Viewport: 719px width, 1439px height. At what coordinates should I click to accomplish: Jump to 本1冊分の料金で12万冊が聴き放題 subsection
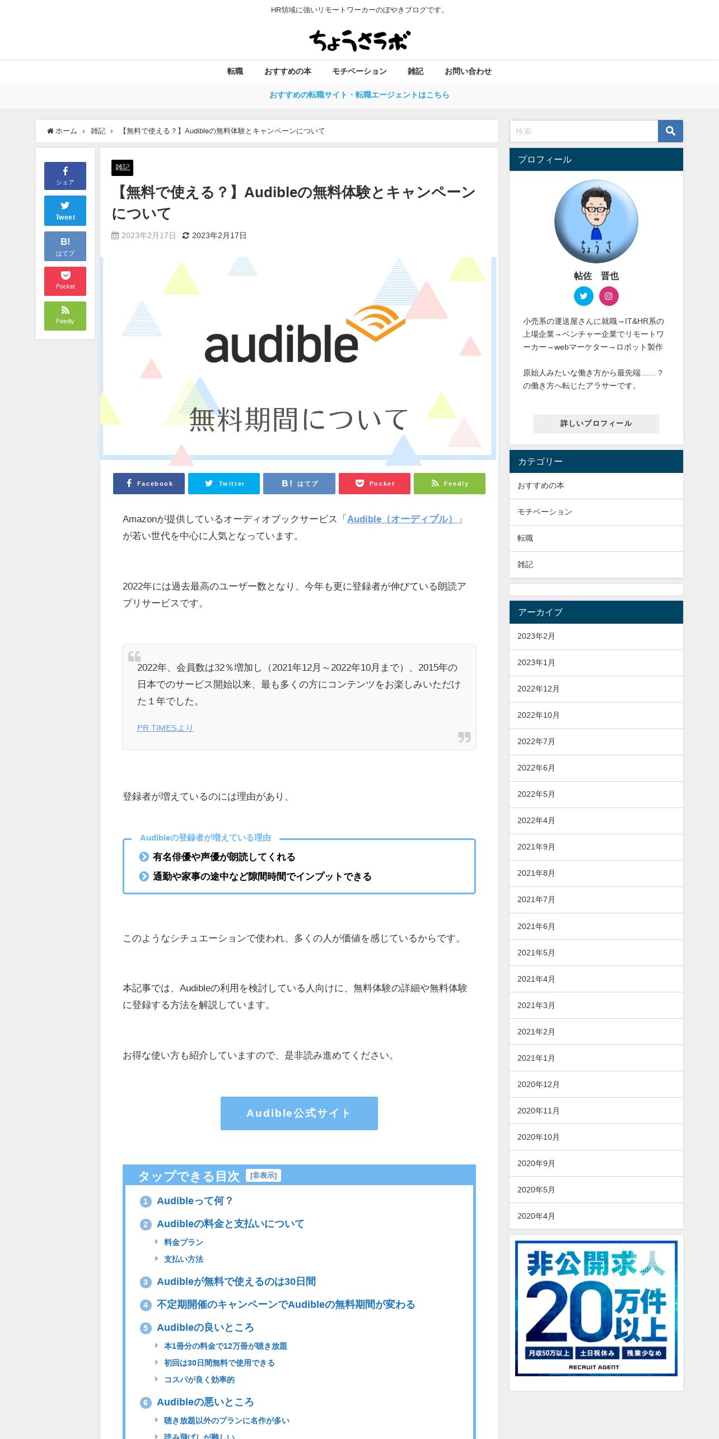click(x=226, y=1346)
